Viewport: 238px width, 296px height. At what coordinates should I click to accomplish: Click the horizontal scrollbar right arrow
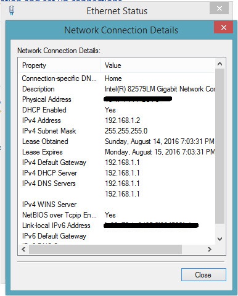point(209,249)
